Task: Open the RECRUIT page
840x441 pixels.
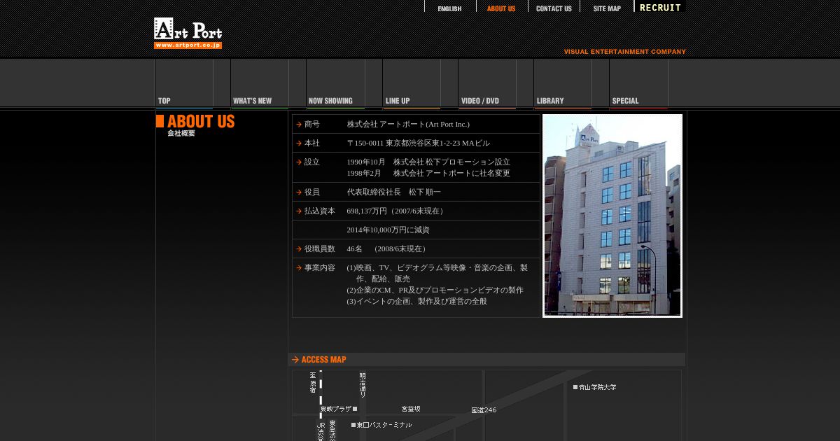Action: [660, 8]
